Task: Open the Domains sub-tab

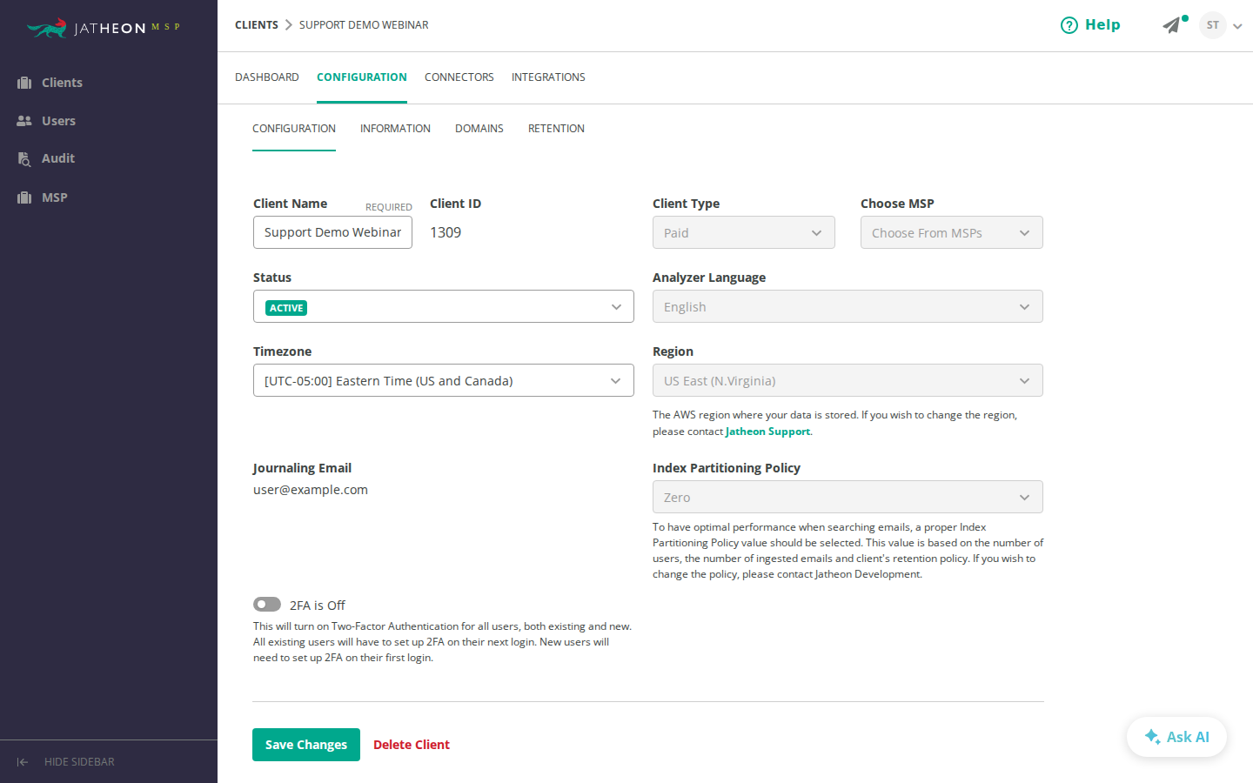Action: (479, 129)
